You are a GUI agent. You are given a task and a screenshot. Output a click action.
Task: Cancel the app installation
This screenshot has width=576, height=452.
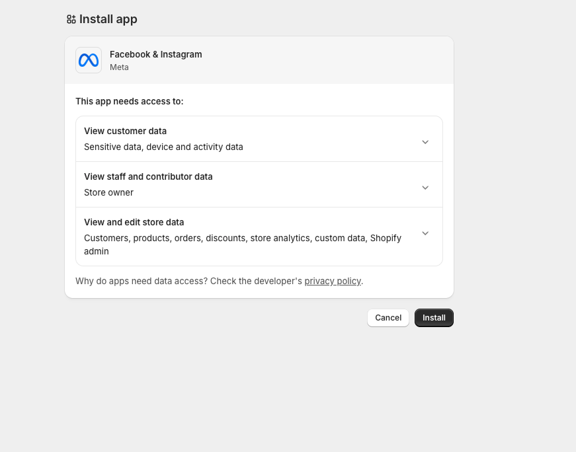(388, 318)
